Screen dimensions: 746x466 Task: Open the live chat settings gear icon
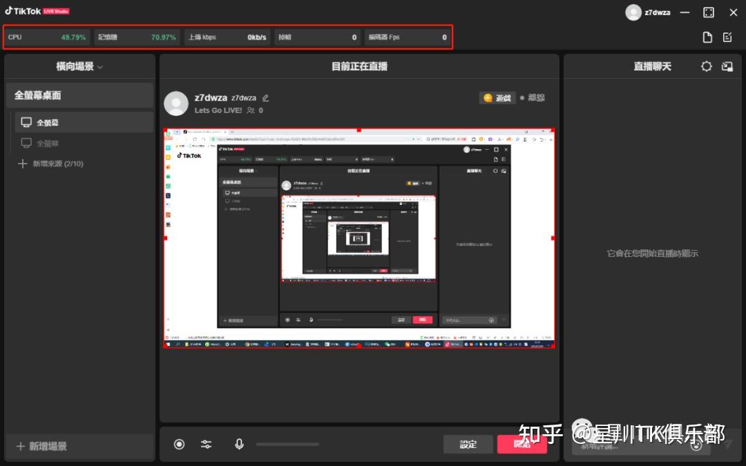pyautogui.click(x=707, y=66)
